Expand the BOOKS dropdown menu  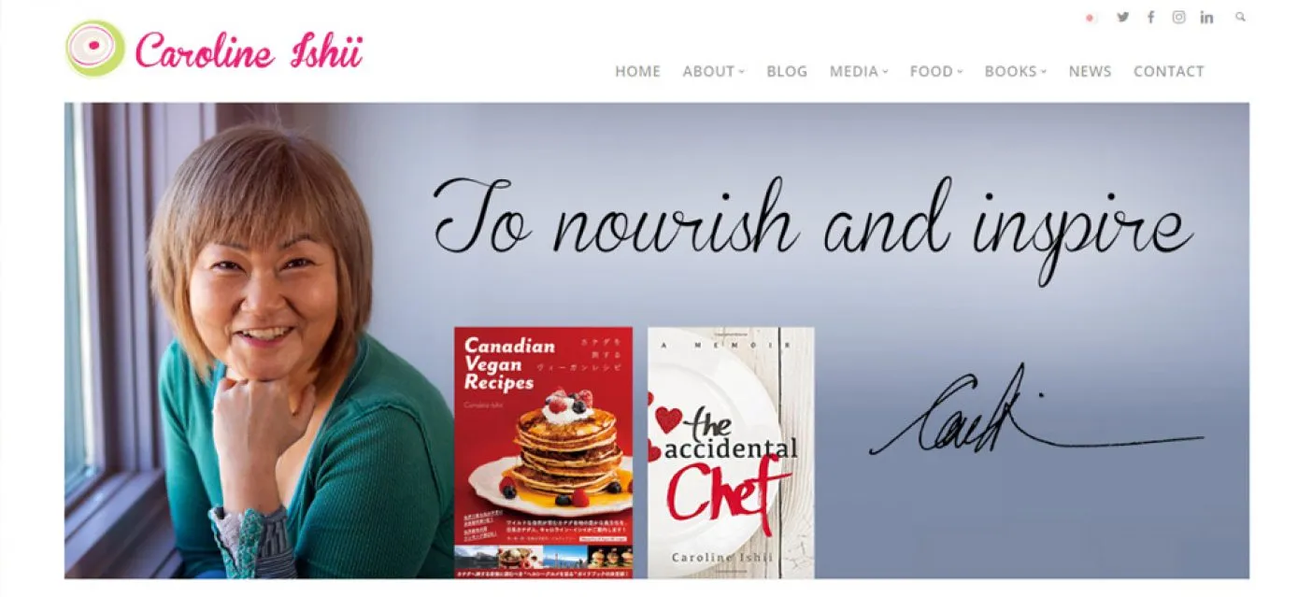pyautogui.click(x=1015, y=71)
